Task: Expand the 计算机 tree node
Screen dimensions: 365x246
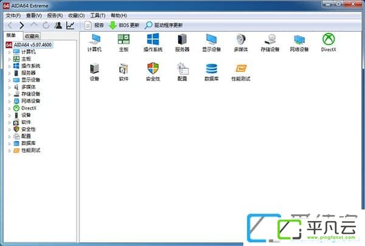Action: (x=10, y=52)
